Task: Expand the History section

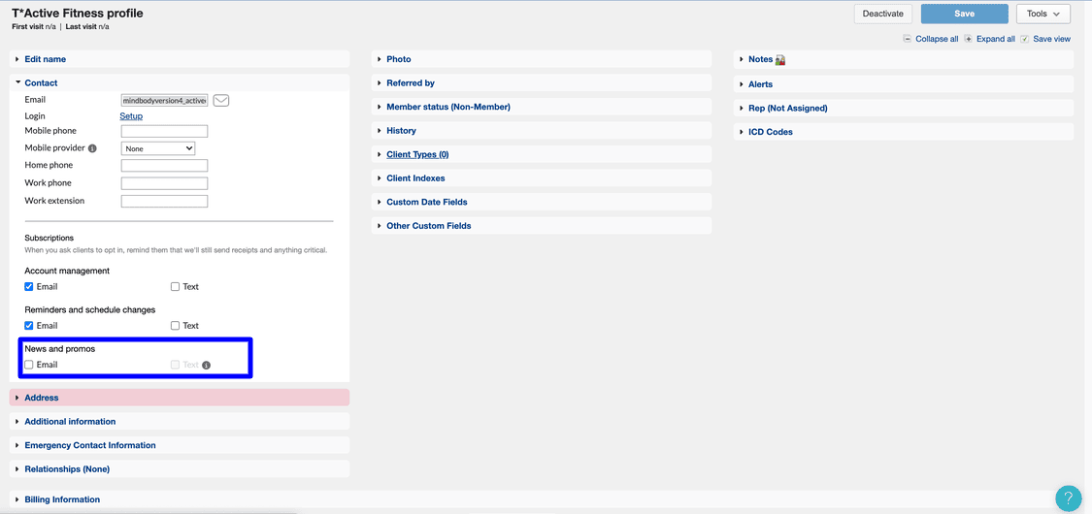Action: (542, 131)
